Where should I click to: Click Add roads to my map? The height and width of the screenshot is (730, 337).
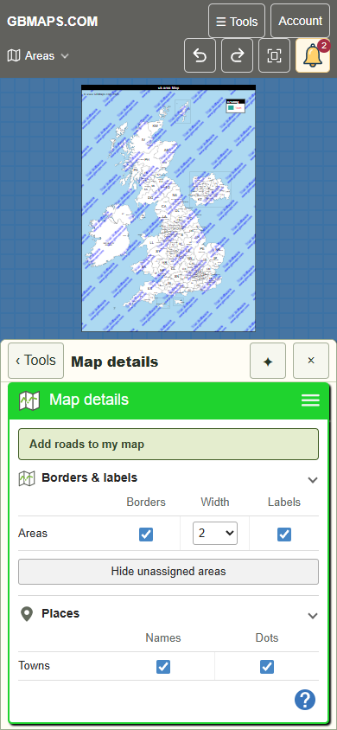(x=168, y=445)
